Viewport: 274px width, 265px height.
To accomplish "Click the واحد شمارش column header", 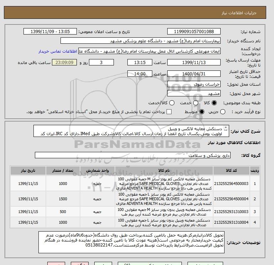I will (98, 170).
